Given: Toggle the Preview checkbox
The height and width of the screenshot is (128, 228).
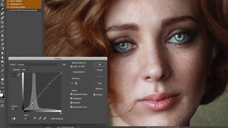Looking at the screenshot, I should [94, 95].
